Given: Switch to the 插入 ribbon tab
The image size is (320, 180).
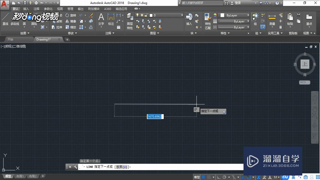Looking at the screenshot, I should point(26,8).
